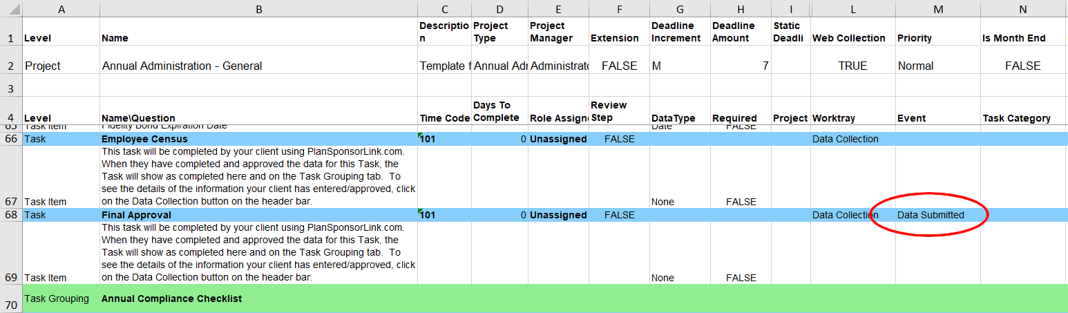Click the 'Data Submitted' event cell

point(938,215)
